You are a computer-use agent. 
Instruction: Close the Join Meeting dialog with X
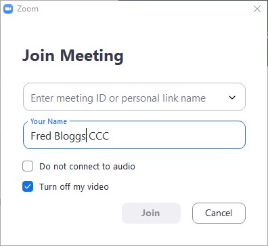point(257,9)
